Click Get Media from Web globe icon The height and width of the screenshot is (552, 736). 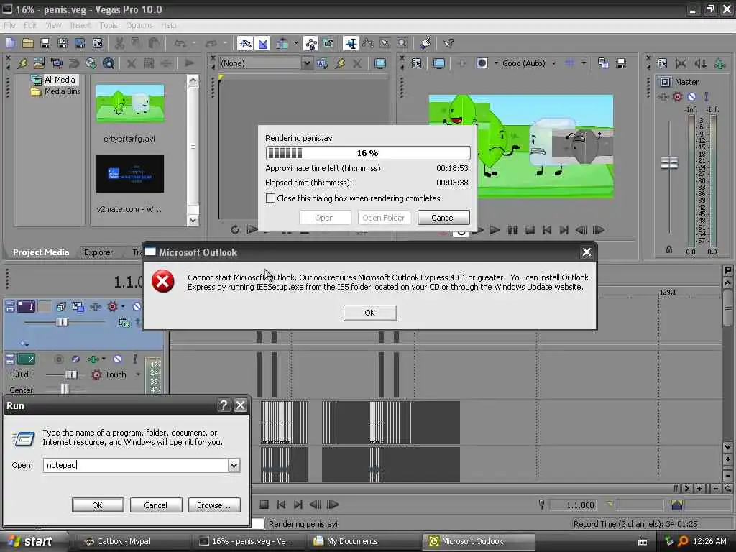tap(91, 63)
